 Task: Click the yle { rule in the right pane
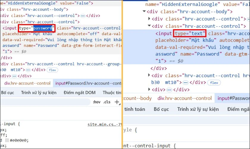pyautogui.click(x=130, y=130)
